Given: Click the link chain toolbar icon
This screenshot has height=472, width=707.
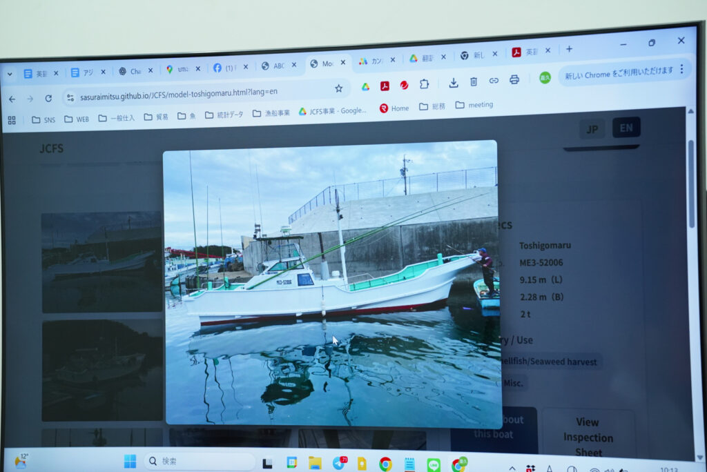Looking at the screenshot, I should tap(494, 81).
